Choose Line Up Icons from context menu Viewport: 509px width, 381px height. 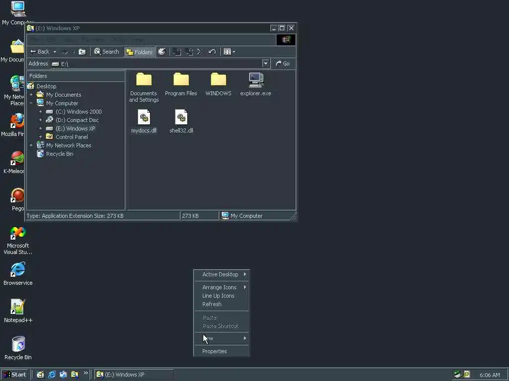click(x=222, y=296)
